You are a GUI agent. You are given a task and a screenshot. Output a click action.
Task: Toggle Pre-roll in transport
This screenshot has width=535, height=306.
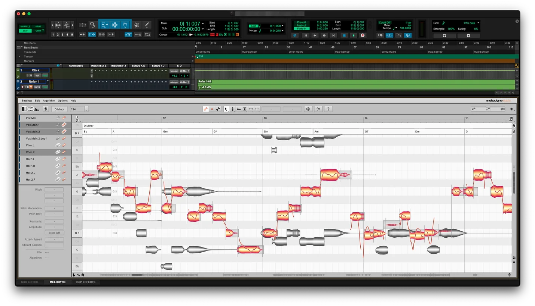[x=302, y=22]
